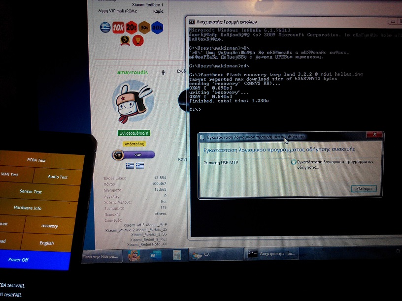This screenshot has width=402, height=301.
Task: Click the command prompt title bar icon
Action: point(192,22)
